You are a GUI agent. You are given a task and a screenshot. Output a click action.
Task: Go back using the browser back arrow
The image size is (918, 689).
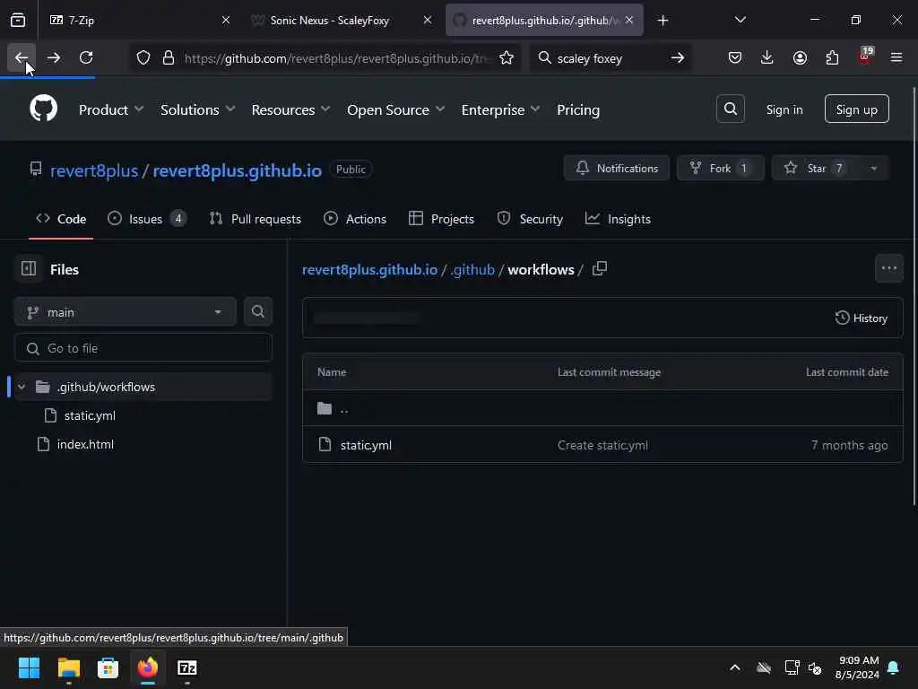[22, 57]
